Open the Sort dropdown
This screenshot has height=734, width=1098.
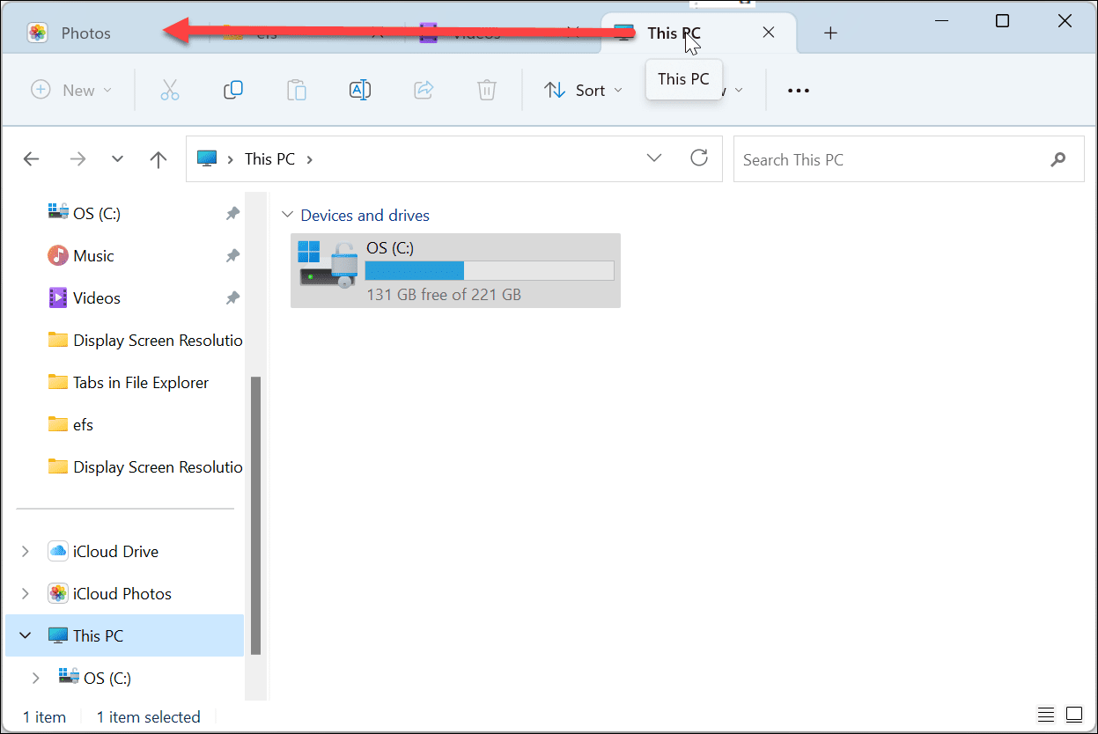[x=583, y=90]
